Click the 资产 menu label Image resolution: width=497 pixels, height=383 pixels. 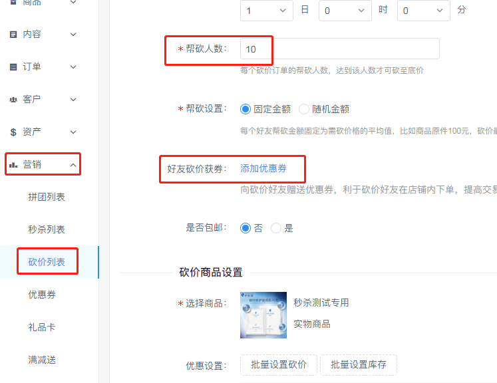pyautogui.click(x=32, y=132)
